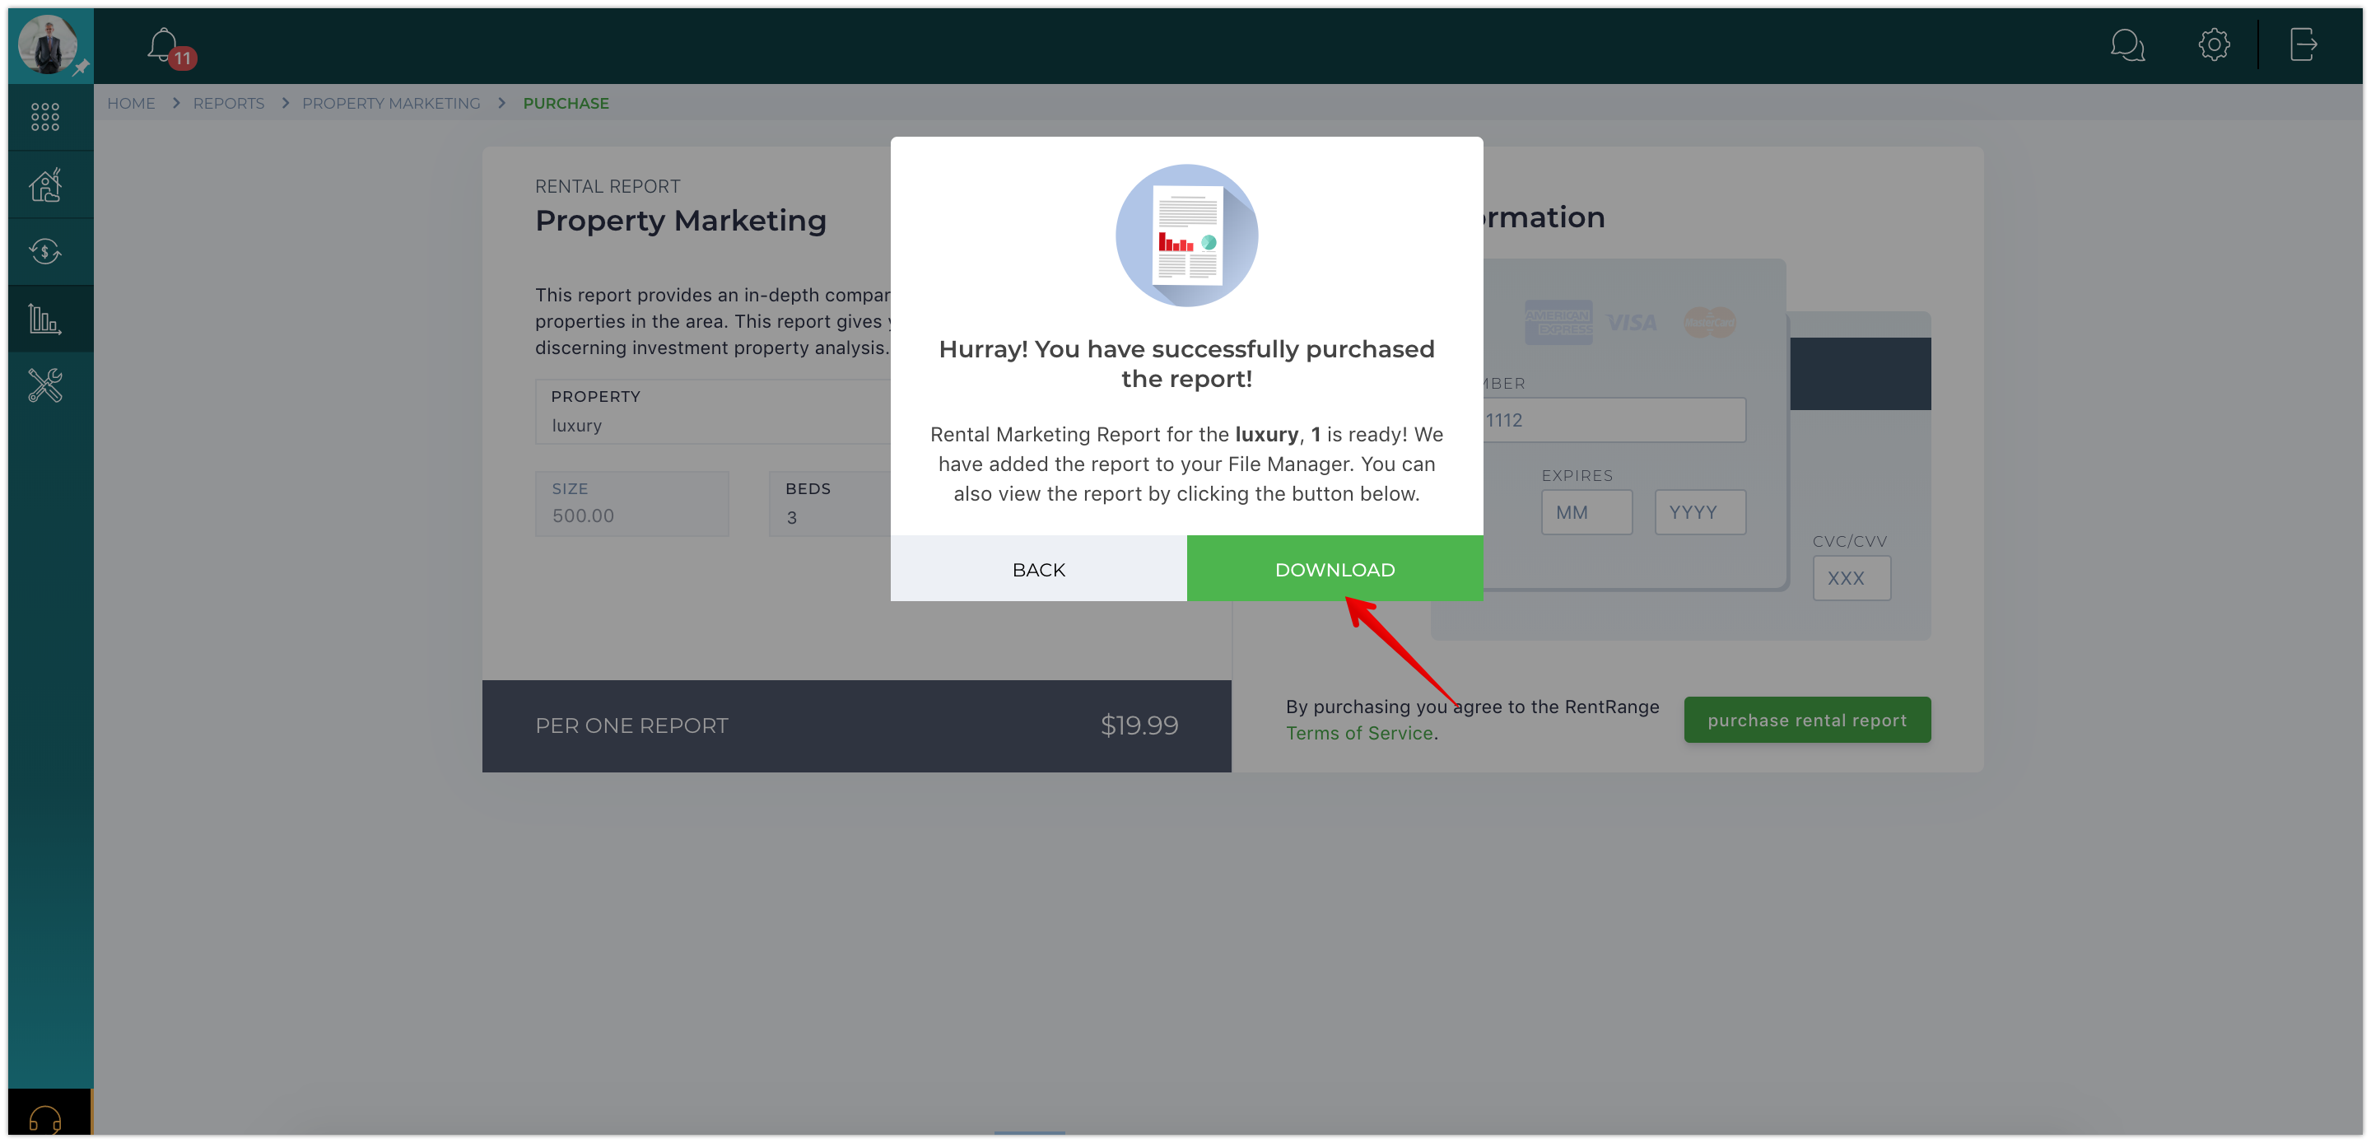
Task: Go to REPORTS breadcrumb
Action: 228,103
